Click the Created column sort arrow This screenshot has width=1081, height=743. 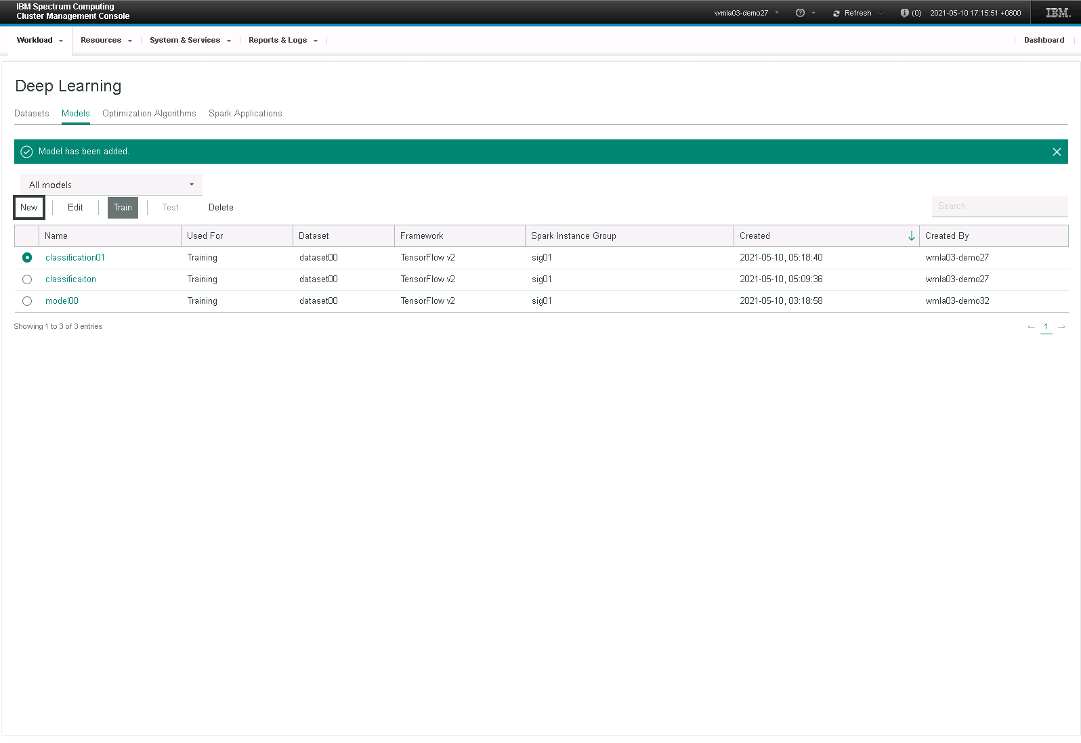pos(912,235)
